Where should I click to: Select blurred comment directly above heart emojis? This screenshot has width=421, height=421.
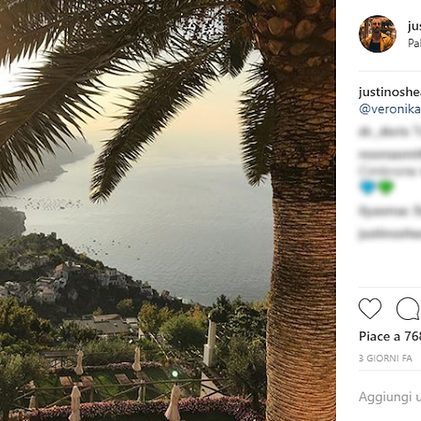point(390,171)
